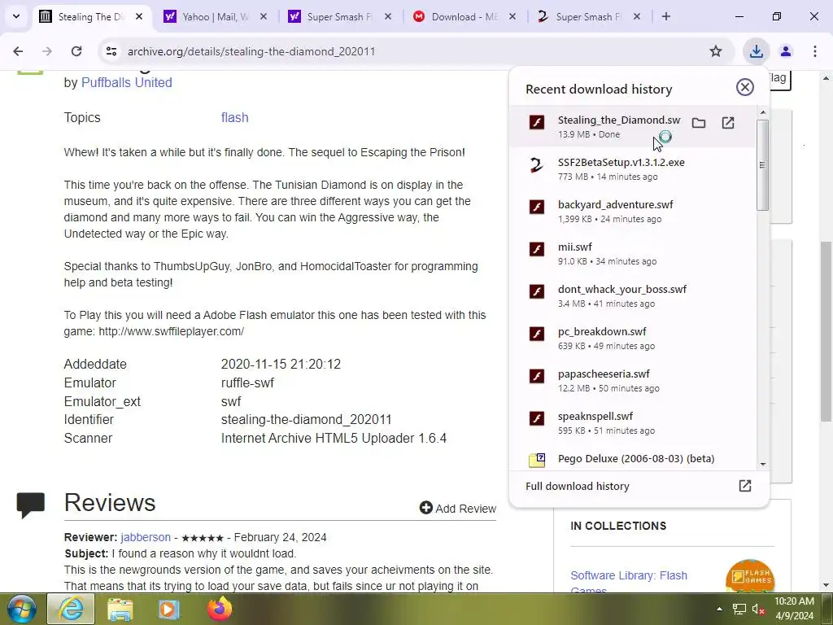Click download list scroll down arrow
Image resolution: width=833 pixels, height=625 pixels.
point(763,464)
